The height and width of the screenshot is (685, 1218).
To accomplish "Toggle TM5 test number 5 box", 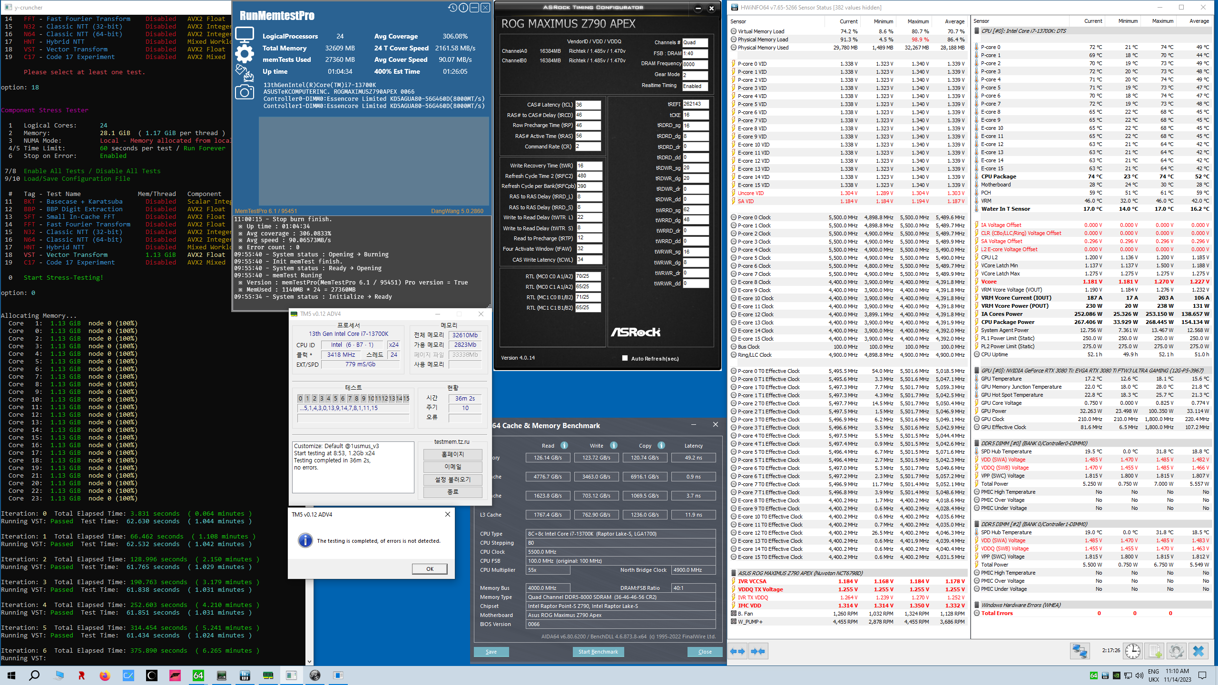I will tap(335, 398).
